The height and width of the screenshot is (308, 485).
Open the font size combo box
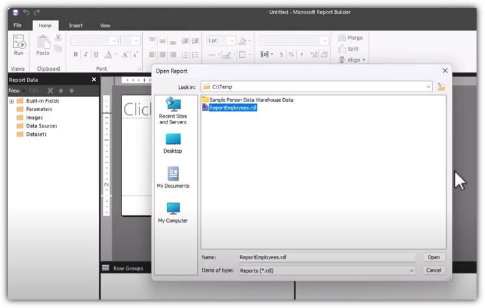[x=131, y=40]
